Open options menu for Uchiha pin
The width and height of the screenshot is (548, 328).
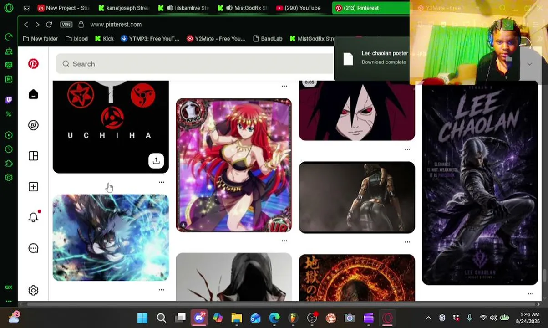click(161, 182)
